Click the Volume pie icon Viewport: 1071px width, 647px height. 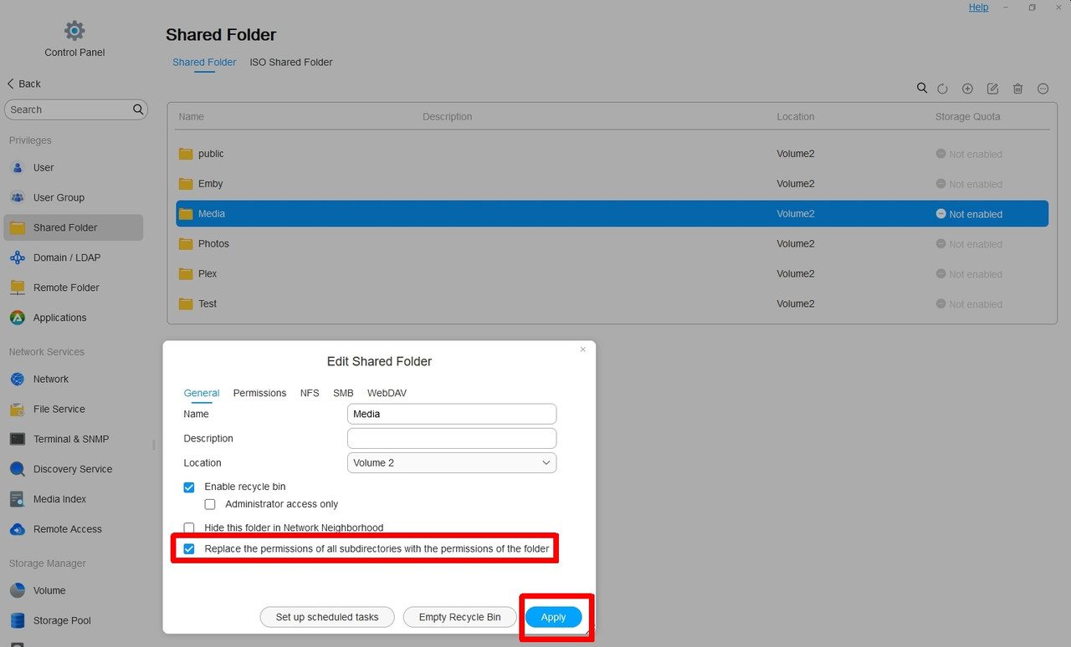[18, 590]
